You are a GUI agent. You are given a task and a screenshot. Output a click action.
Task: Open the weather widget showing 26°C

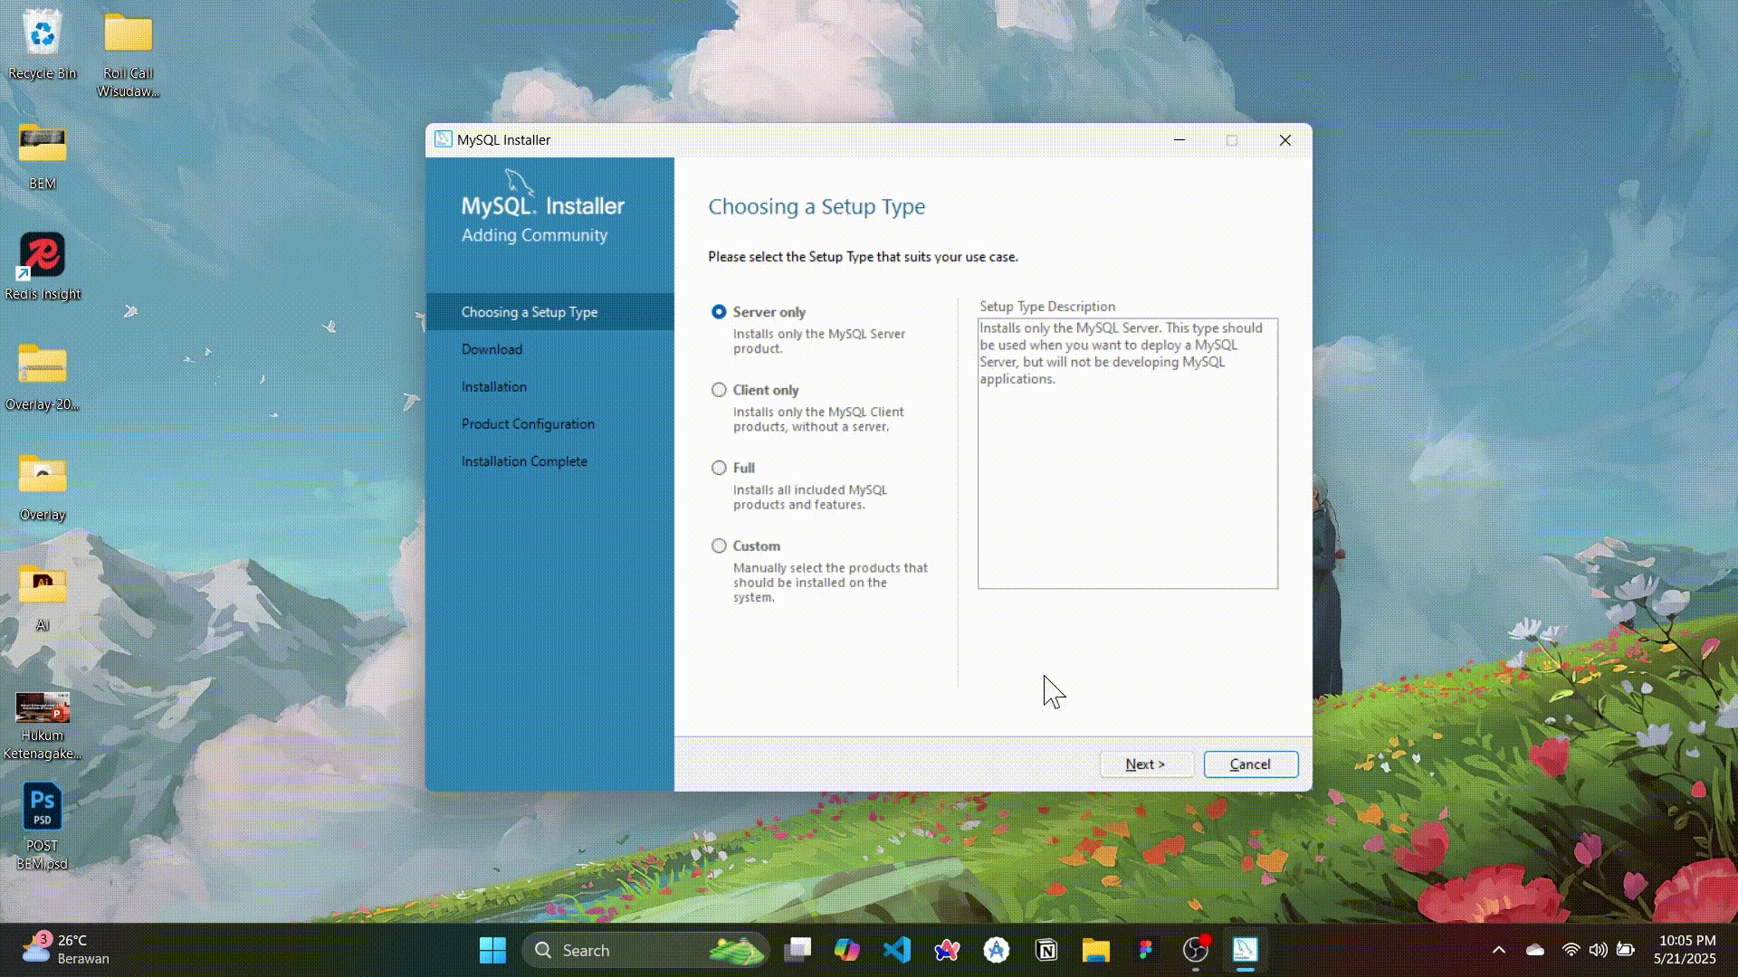65,950
